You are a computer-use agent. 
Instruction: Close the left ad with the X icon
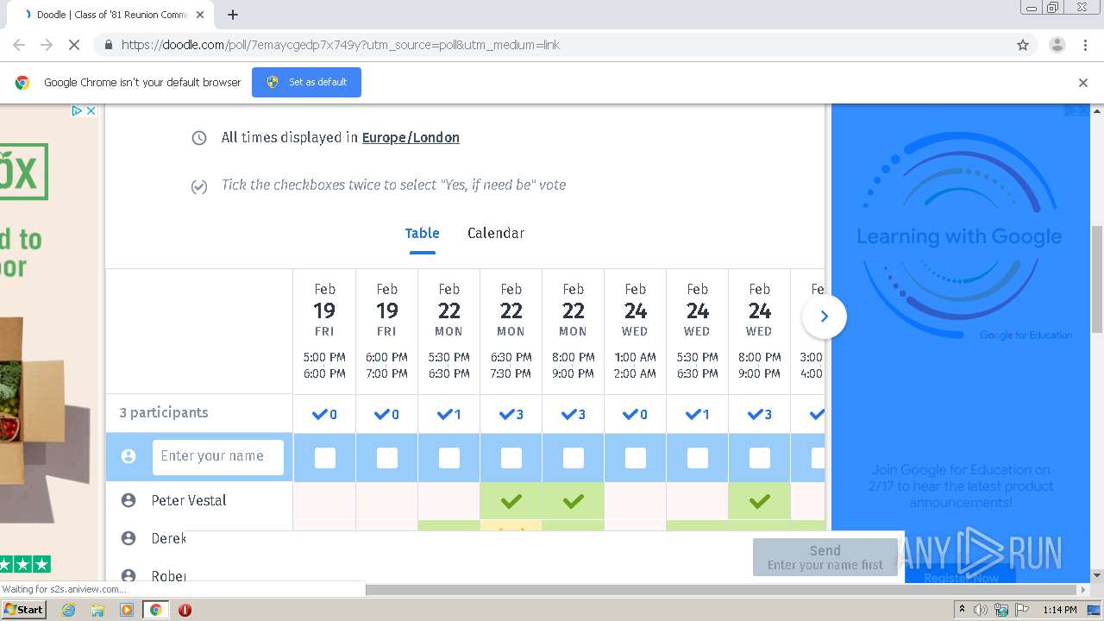click(90, 110)
